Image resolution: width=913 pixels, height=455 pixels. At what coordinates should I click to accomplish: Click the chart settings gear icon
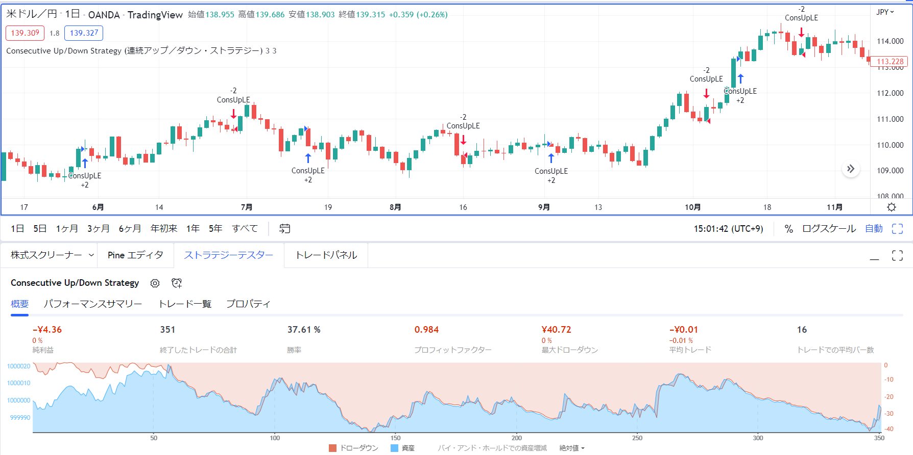click(x=892, y=207)
